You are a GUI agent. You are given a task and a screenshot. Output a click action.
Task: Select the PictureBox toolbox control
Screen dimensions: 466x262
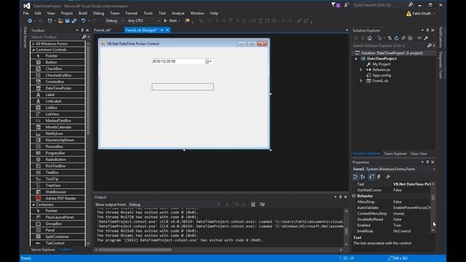click(x=58, y=147)
